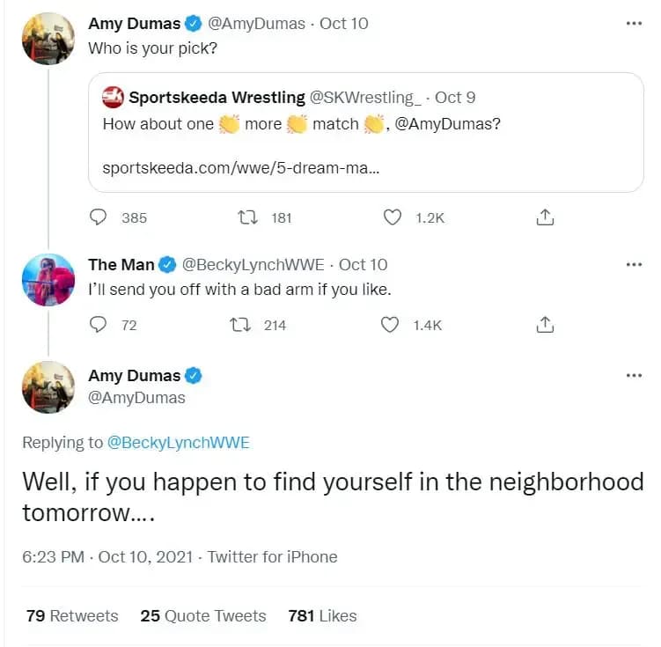
Task: Retweet The Man's tweet with 214 retweets
Action: point(238,325)
